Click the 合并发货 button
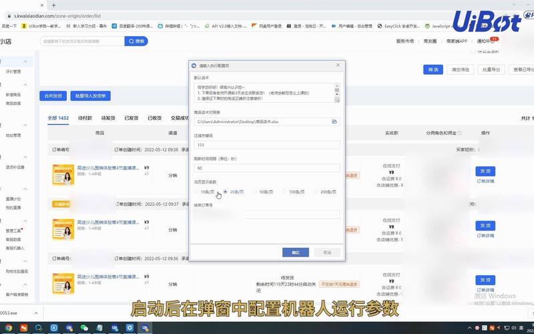The width and height of the screenshot is (534, 334). click(x=53, y=96)
